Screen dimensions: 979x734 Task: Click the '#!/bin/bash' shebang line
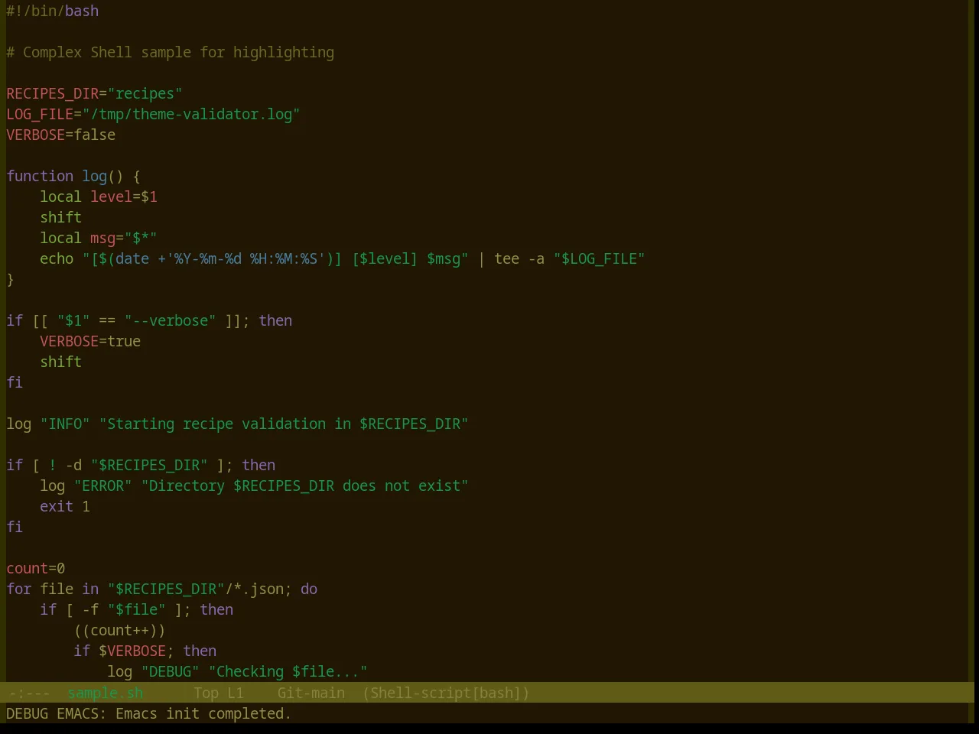tap(53, 11)
